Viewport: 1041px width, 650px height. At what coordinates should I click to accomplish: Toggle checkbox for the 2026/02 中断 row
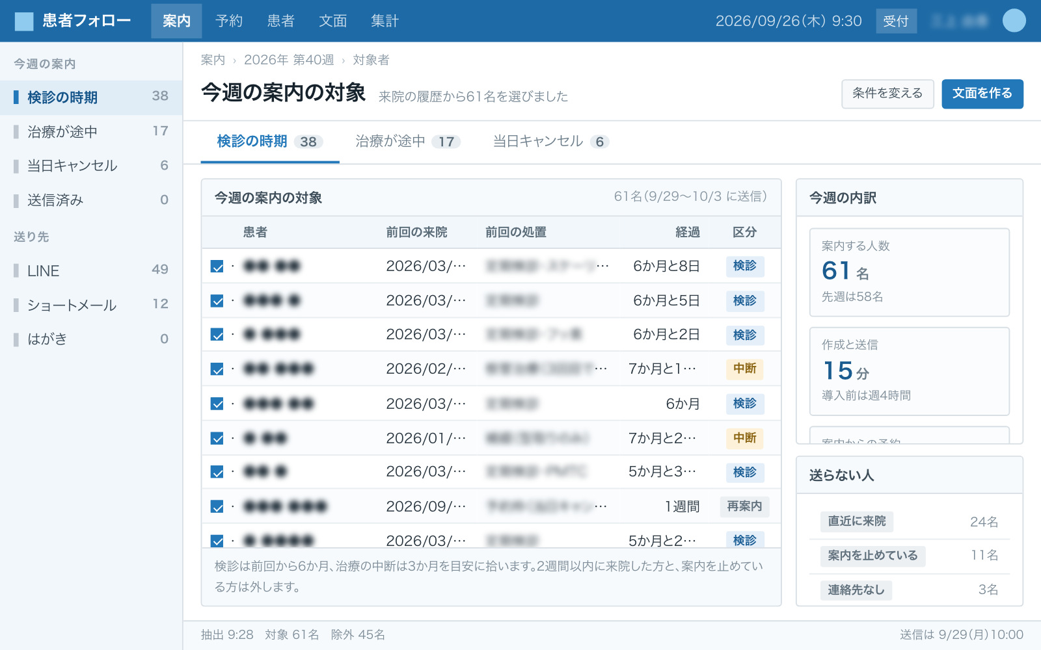217,369
